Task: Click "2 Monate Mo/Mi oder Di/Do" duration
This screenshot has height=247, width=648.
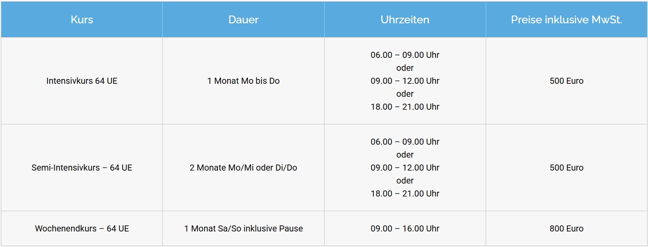Action: (243, 168)
